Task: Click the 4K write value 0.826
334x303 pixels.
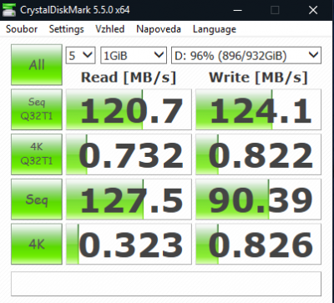Action: 258,244
